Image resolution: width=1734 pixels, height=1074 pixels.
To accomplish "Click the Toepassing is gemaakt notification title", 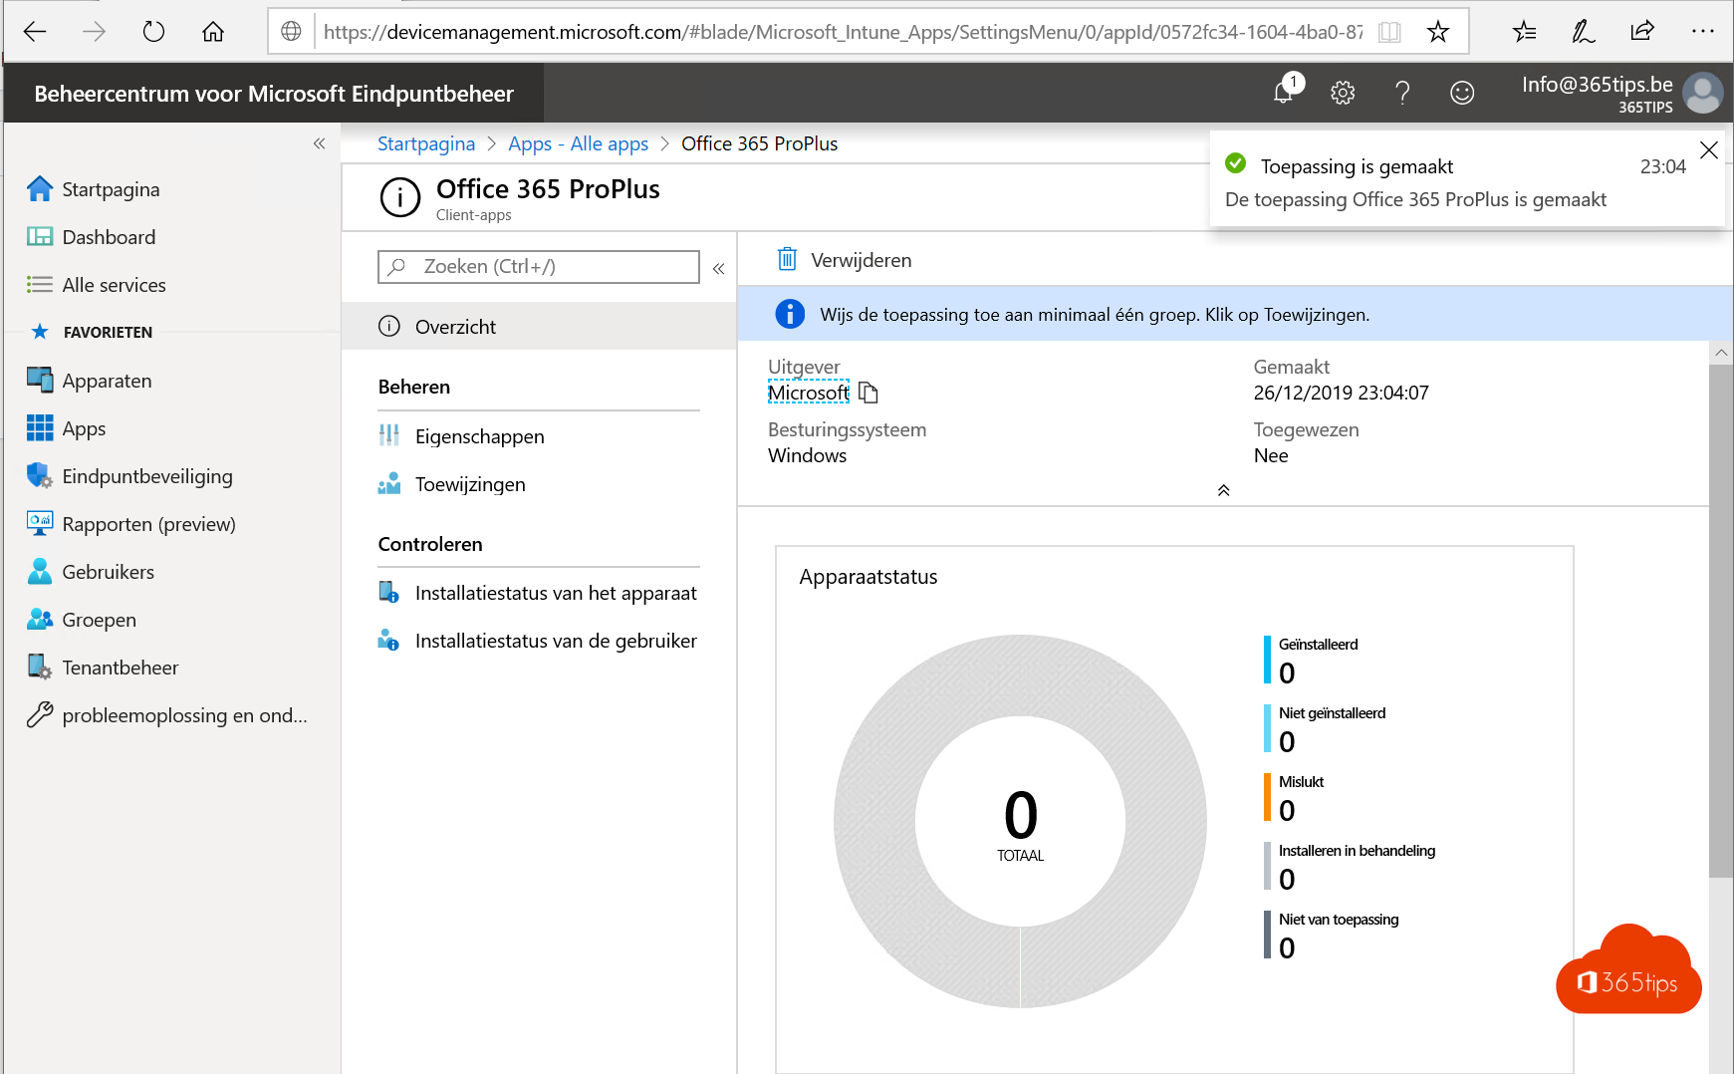I will tap(1357, 166).
